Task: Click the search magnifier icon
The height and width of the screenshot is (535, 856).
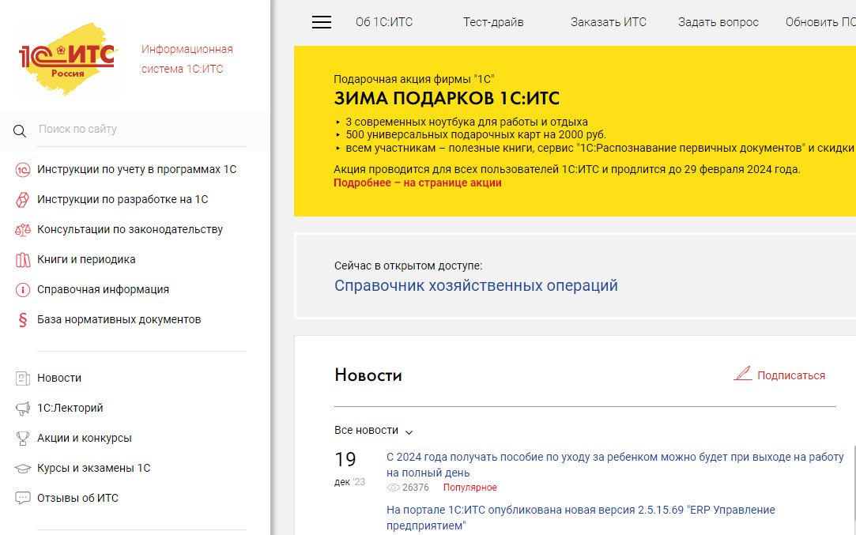Action: point(20,131)
